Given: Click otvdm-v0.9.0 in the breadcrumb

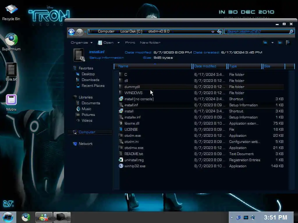Looking at the screenshot, I should tap(159, 31).
